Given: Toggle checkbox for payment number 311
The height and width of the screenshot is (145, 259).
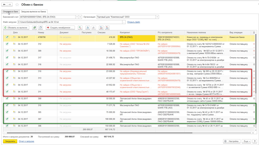Looking at the screenshot, I should pyautogui.click(x=7, y=92).
